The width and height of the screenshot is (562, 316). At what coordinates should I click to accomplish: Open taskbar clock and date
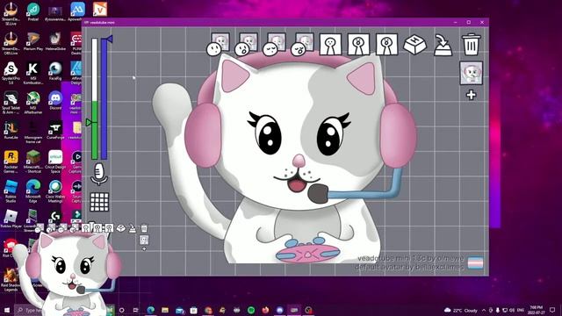tap(536, 310)
